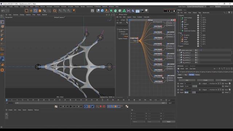The width and height of the screenshot is (233, 131).
Task: Switch to the Handles tab
Action: [x=191, y=75]
